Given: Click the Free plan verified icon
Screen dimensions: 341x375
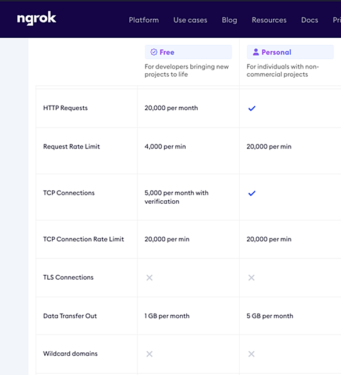Looking at the screenshot, I should (x=154, y=52).
